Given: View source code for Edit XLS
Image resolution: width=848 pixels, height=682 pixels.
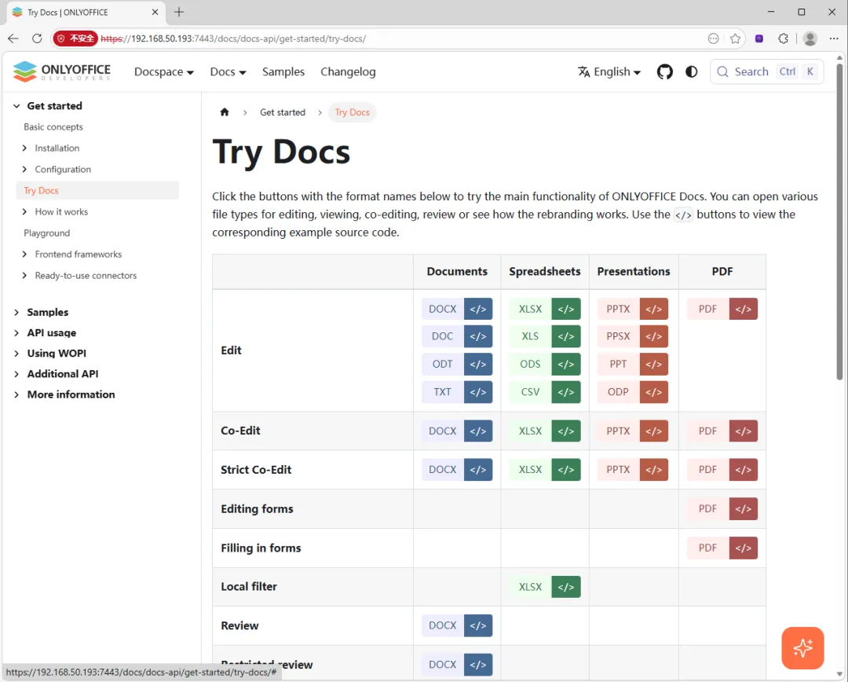Looking at the screenshot, I should pos(565,336).
